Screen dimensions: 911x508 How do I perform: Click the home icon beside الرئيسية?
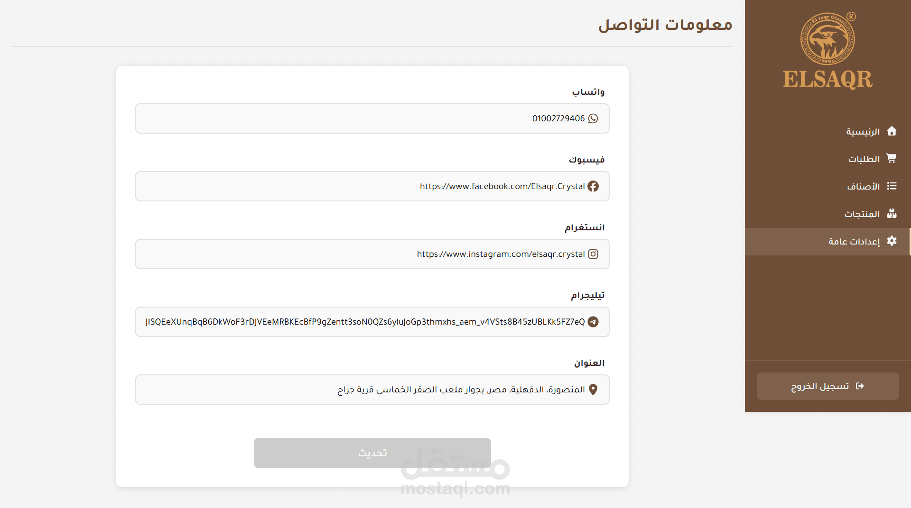click(892, 131)
